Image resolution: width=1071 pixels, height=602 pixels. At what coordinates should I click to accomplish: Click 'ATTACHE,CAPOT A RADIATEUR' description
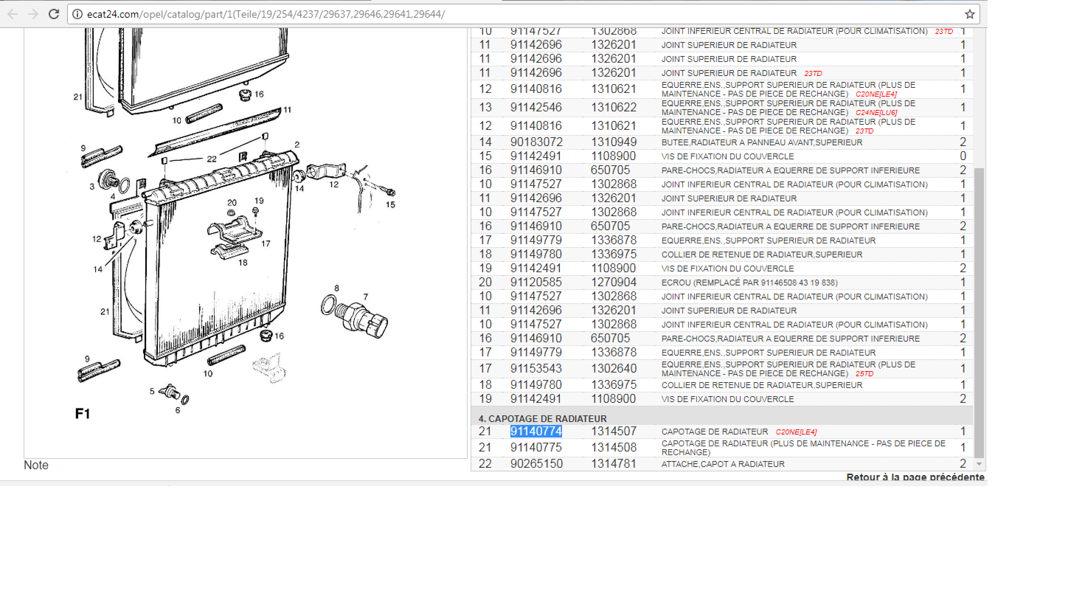pos(722,464)
